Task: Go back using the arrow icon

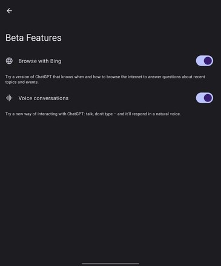Action: click(x=9, y=11)
